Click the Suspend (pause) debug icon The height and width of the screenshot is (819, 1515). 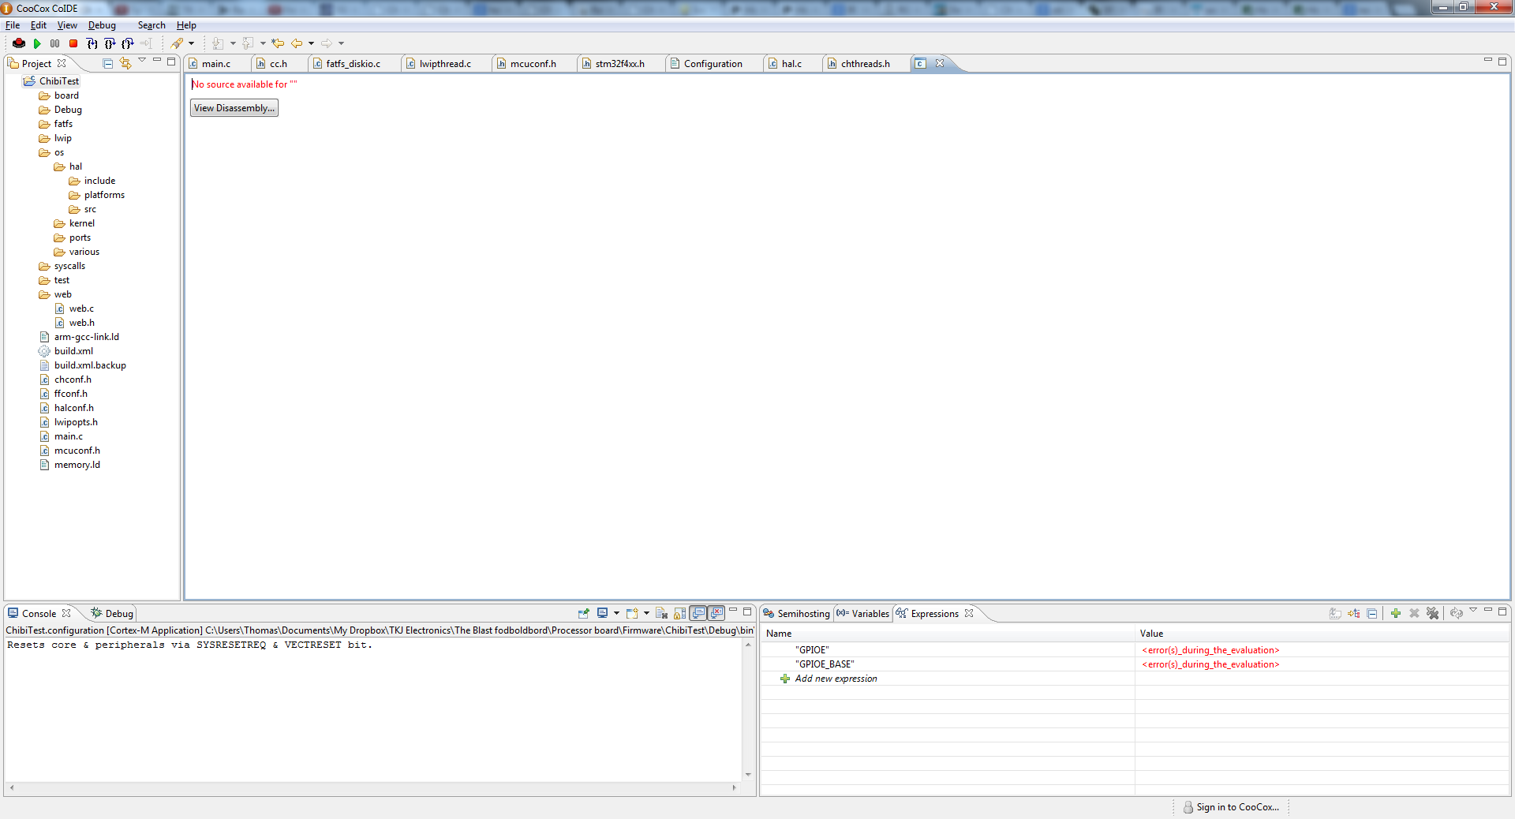[x=54, y=43]
